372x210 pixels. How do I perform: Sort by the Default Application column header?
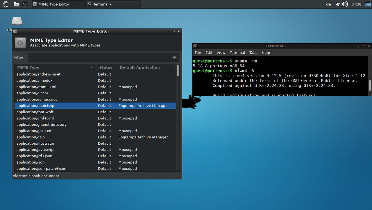click(146, 67)
